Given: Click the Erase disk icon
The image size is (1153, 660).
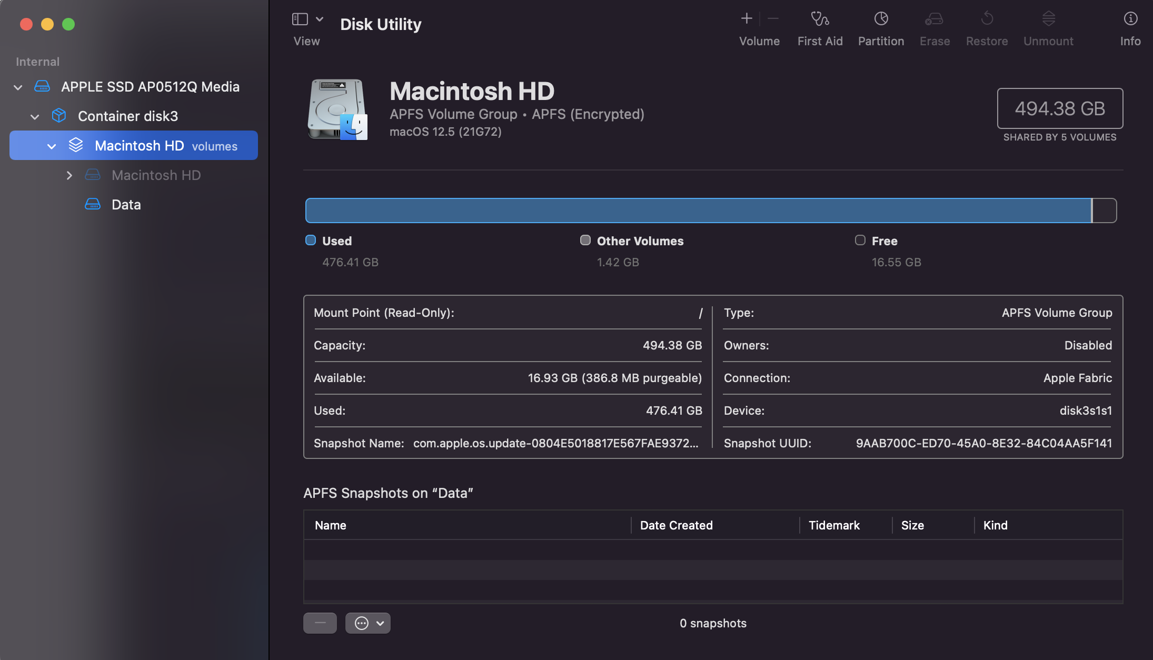Looking at the screenshot, I should click(934, 19).
